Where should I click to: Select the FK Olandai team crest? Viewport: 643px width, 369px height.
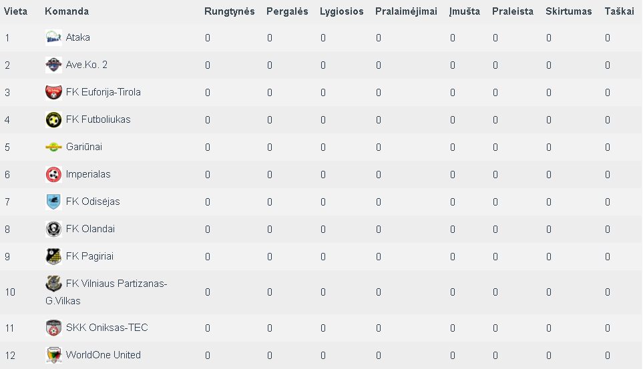(53, 229)
